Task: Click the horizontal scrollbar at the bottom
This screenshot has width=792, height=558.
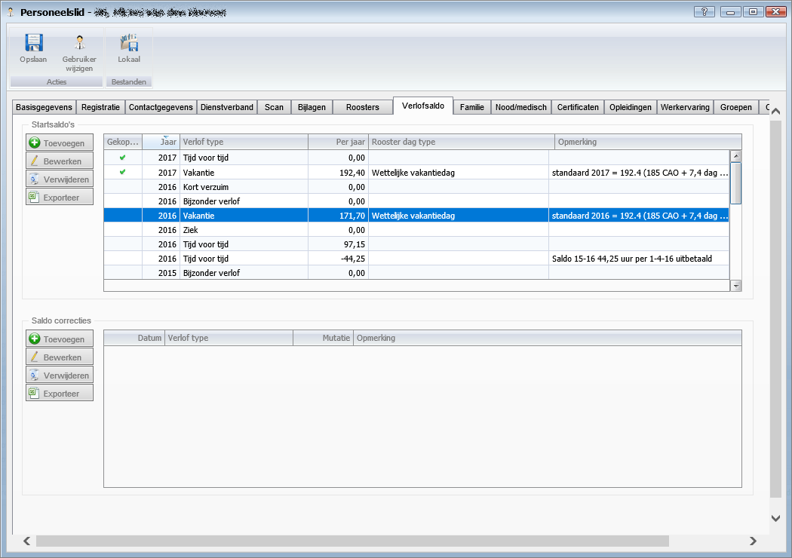Action: 351,541
